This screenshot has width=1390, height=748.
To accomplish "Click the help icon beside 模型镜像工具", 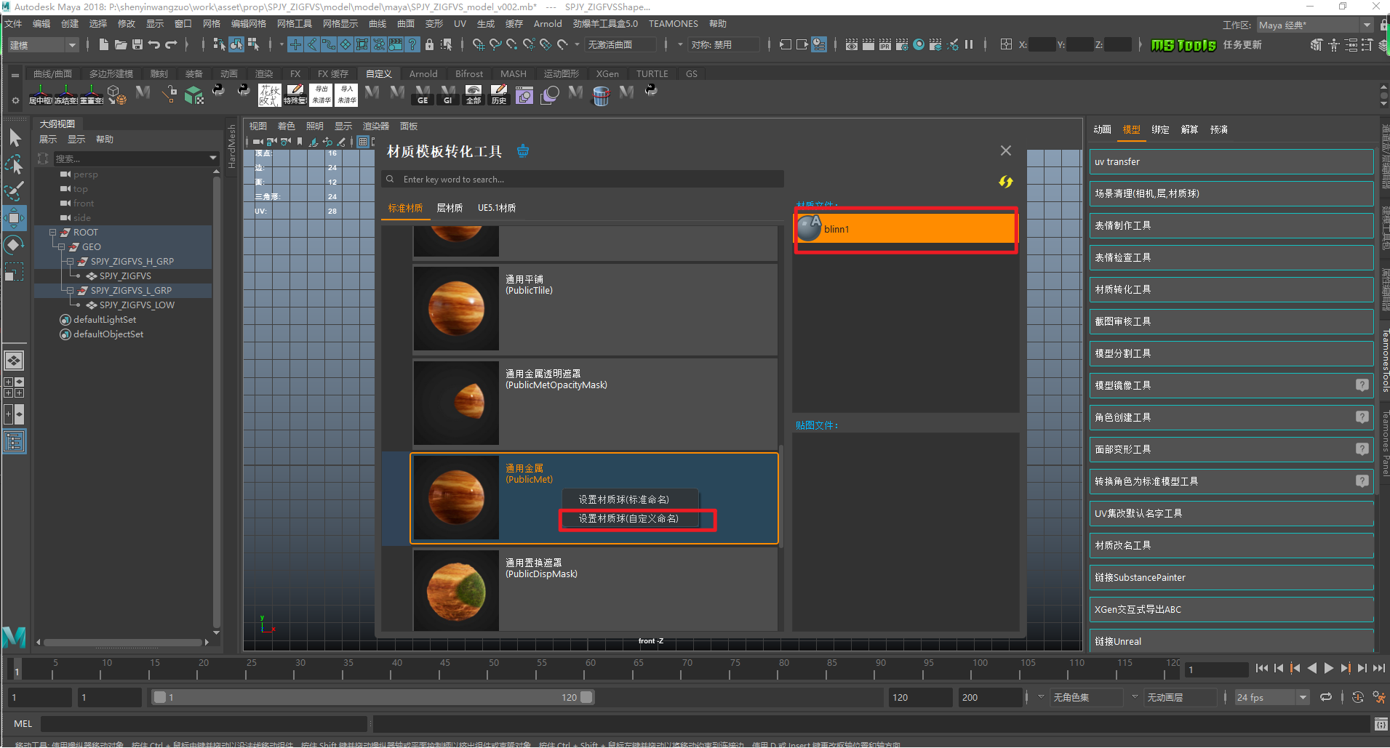I will pyautogui.click(x=1362, y=385).
